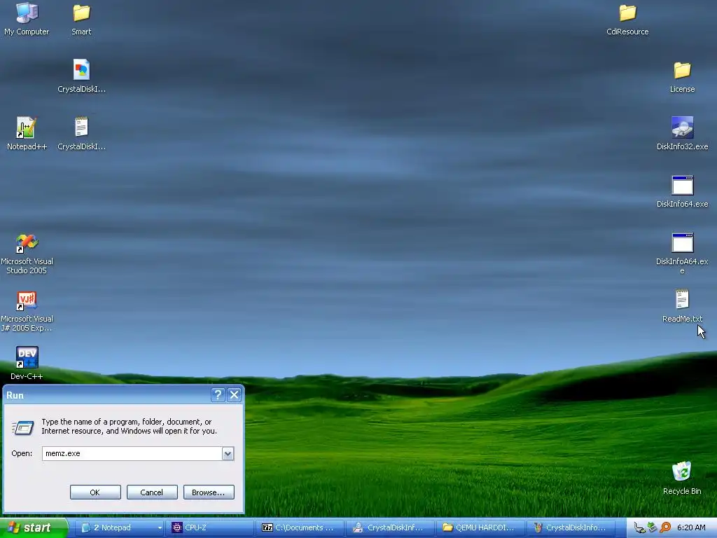
Task: Expand the Open combo box dropdown arrow
Action: pos(228,453)
